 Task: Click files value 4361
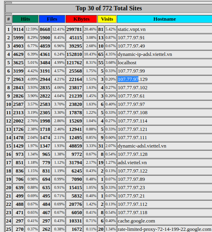click(45, 54)
